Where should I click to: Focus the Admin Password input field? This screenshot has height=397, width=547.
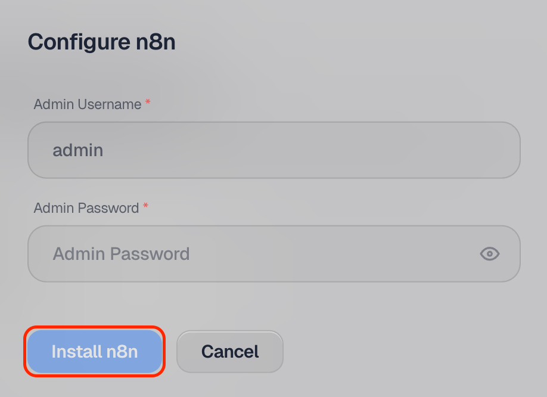274,253
